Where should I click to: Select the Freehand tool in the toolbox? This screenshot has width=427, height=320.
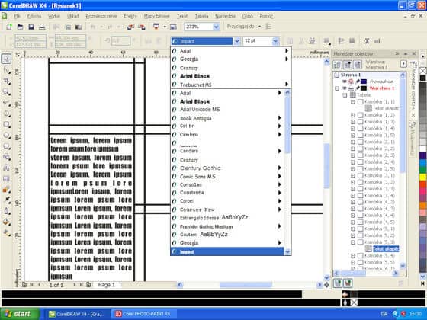click(x=6, y=103)
